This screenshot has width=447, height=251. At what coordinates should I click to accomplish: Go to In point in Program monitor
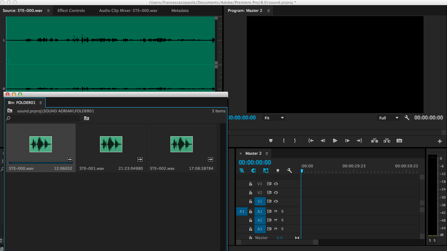pyautogui.click(x=311, y=141)
